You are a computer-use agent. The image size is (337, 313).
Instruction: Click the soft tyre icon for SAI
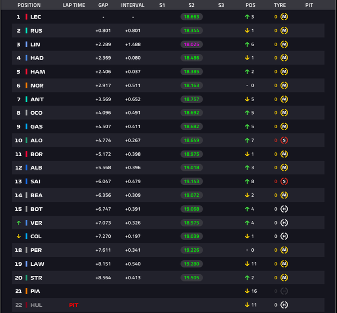pos(284,182)
